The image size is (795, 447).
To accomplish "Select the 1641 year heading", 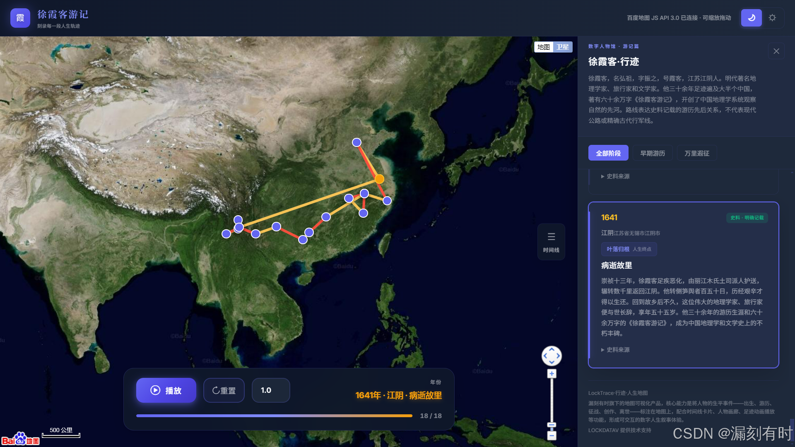I will tap(609, 218).
